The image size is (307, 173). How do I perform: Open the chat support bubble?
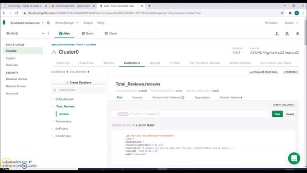tap(294, 158)
